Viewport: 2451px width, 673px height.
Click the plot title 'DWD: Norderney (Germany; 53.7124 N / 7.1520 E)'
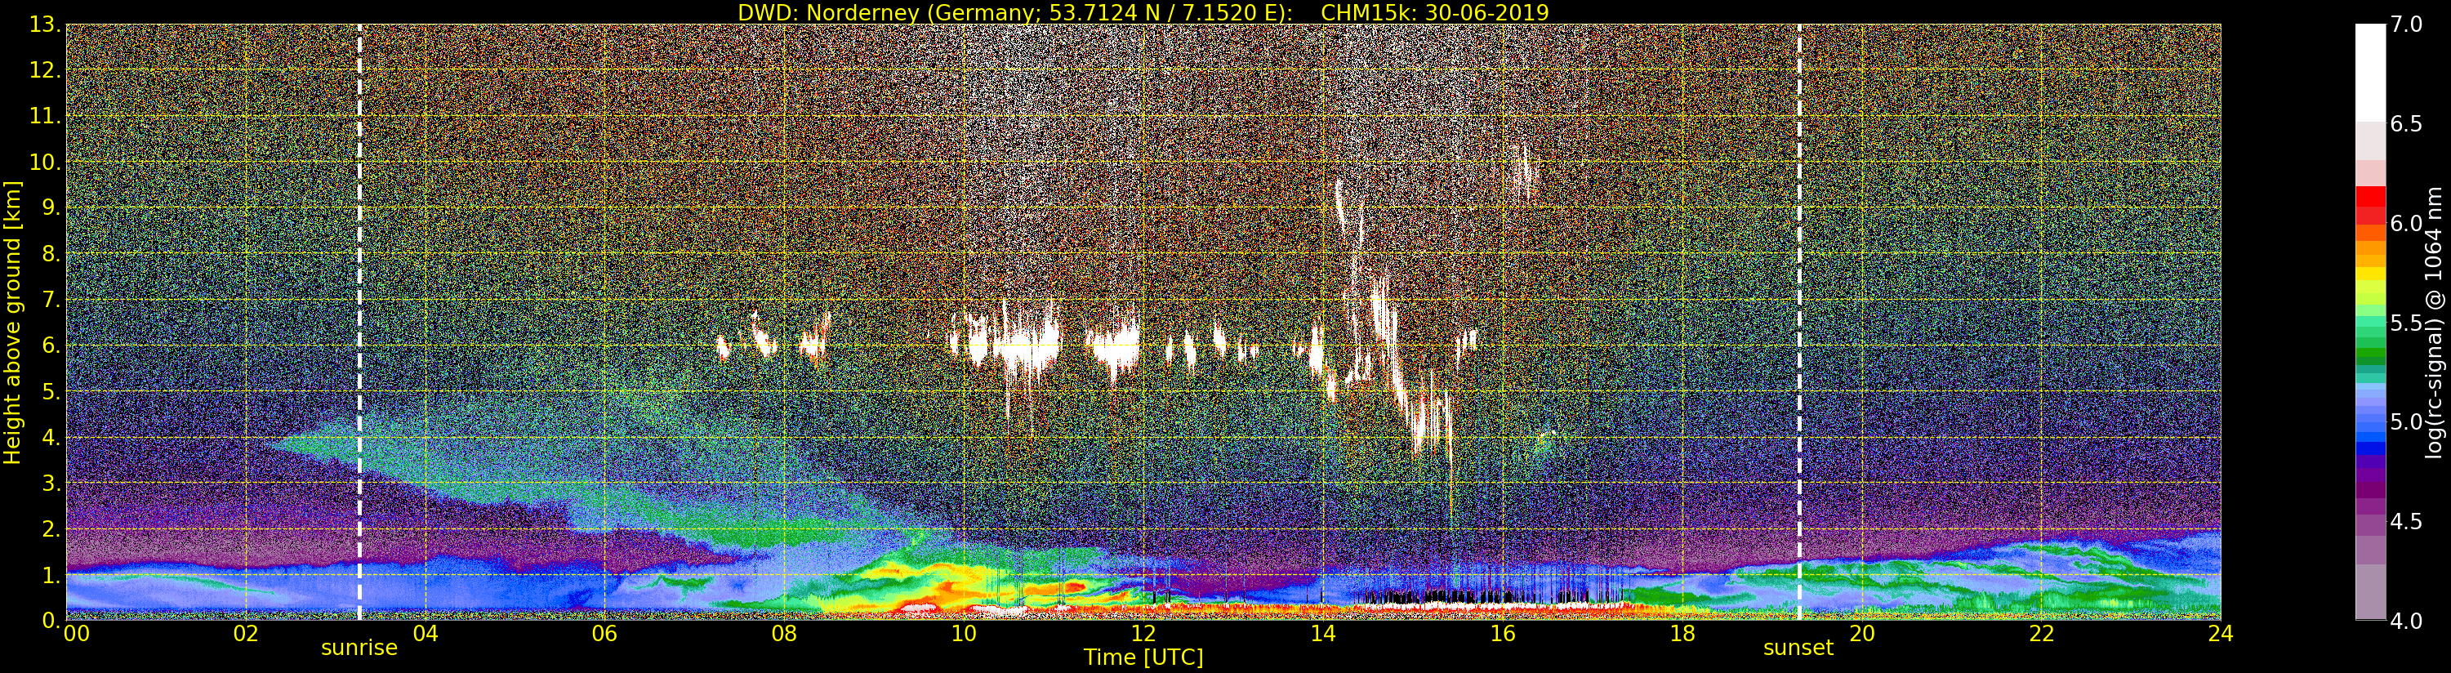1014,12
